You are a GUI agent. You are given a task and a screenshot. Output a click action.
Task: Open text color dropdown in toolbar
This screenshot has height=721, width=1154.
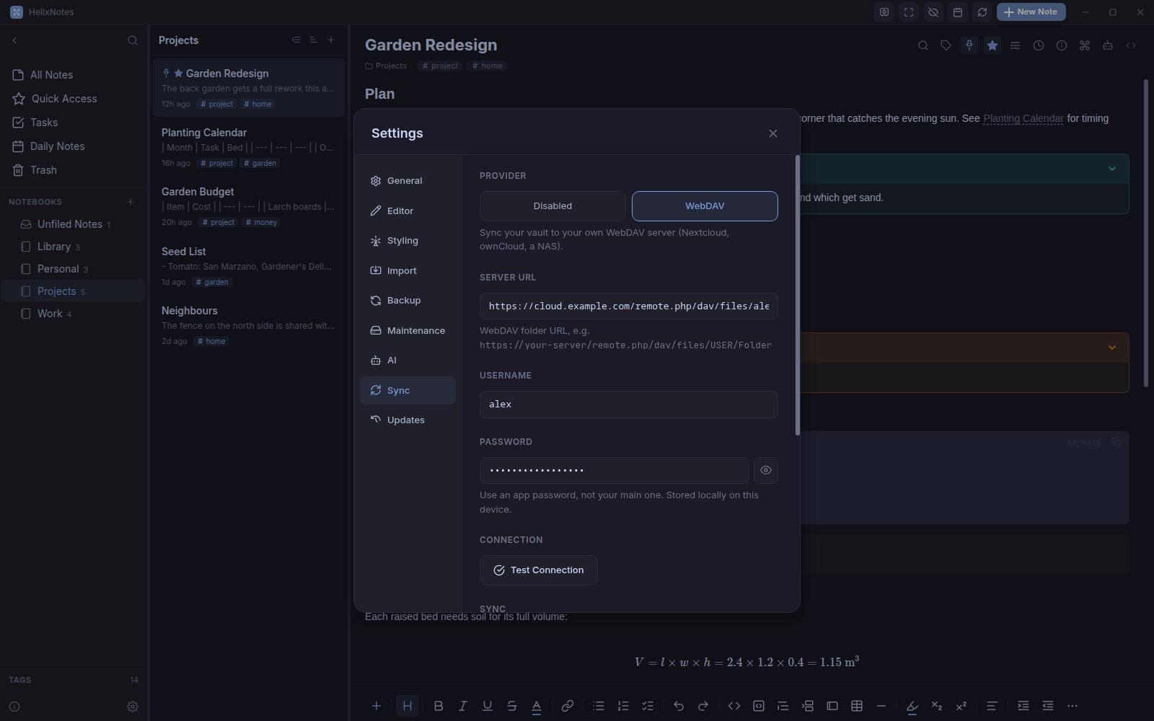[x=537, y=707]
